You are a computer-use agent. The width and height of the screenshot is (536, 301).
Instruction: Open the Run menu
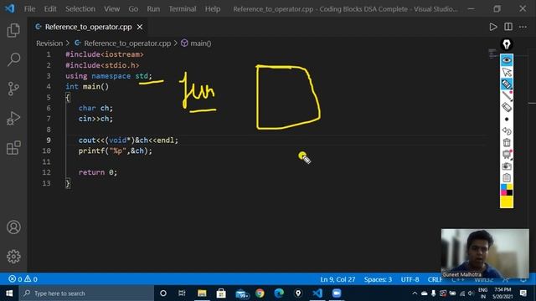tap(153, 9)
